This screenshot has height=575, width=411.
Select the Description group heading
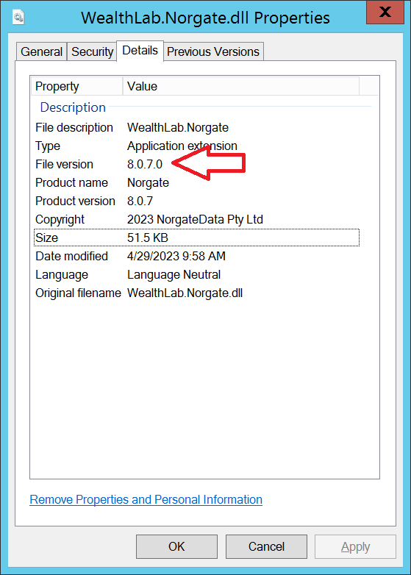click(73, 107)
